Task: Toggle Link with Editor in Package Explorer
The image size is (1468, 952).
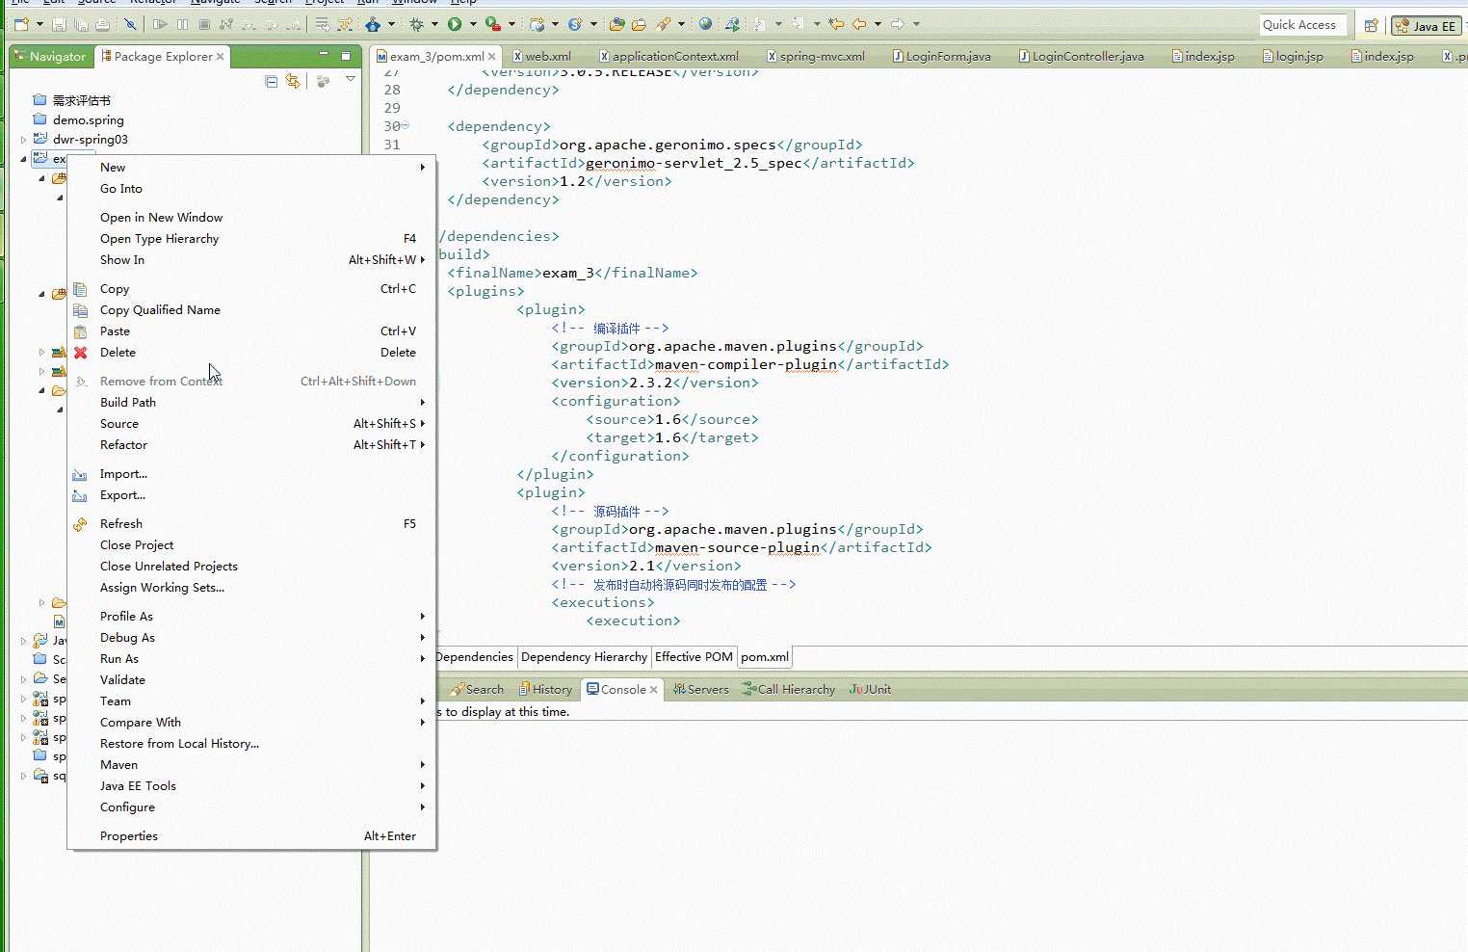Action: (x=293, y=82)
